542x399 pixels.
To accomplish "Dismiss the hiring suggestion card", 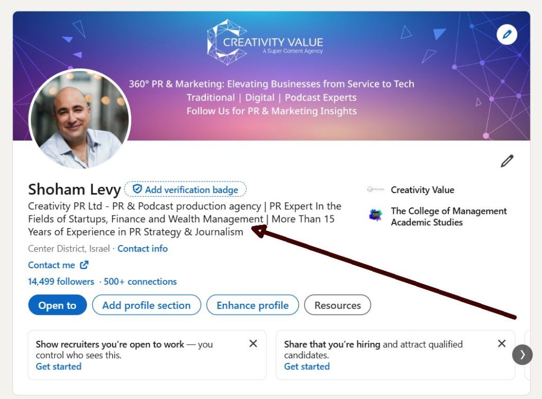I will (x=502, y=343).
